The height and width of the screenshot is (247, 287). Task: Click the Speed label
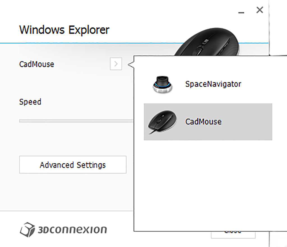click(30, 102)
